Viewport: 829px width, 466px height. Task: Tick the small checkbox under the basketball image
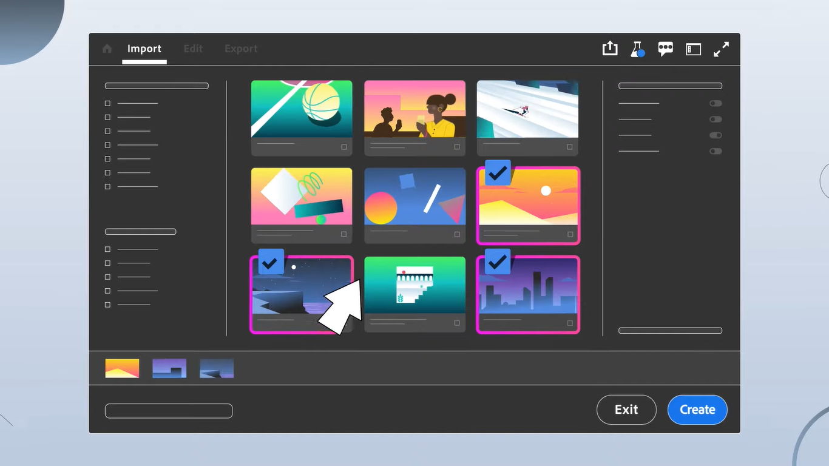pyautogui.click(x=344, y=147)
